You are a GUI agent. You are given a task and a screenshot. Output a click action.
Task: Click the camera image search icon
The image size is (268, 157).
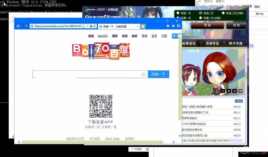coord(144,74)
